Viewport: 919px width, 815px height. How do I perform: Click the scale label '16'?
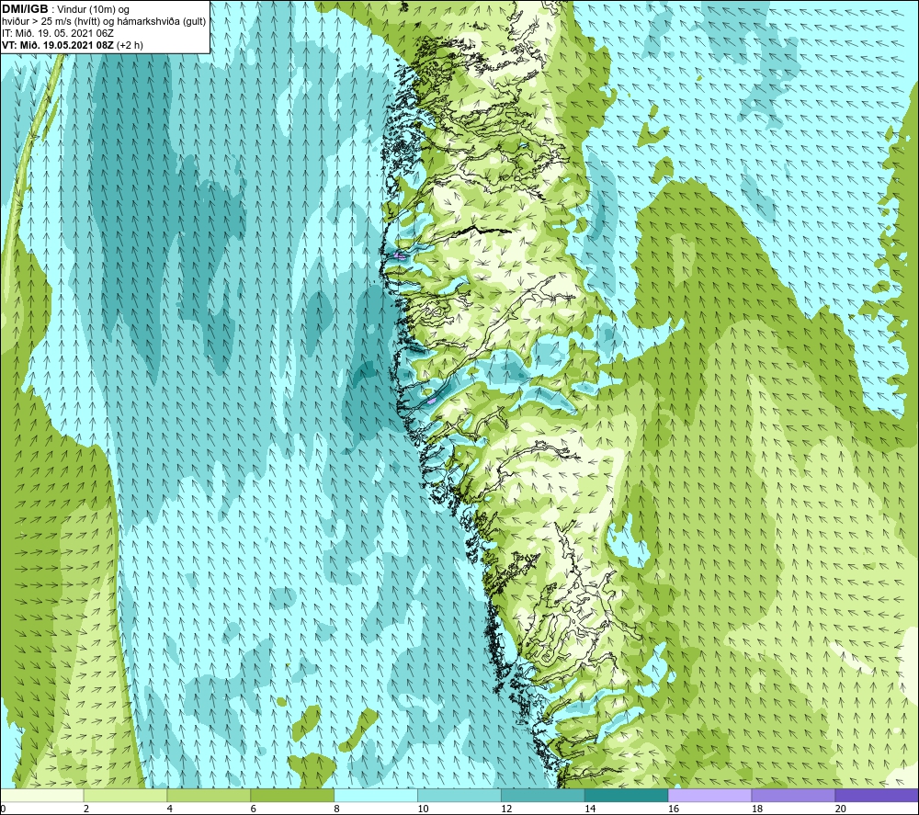(x=674, y=809)
